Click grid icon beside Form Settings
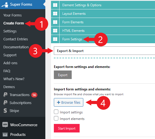The image size is (155, 139). click(55, 39)
